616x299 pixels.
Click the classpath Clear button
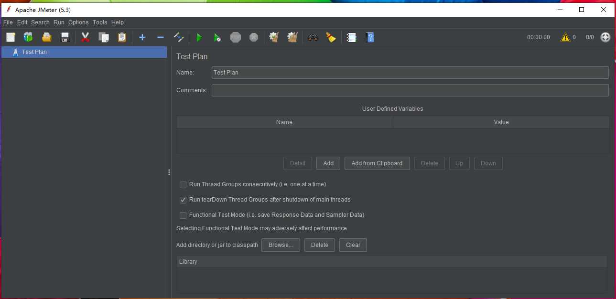(353, 245)
